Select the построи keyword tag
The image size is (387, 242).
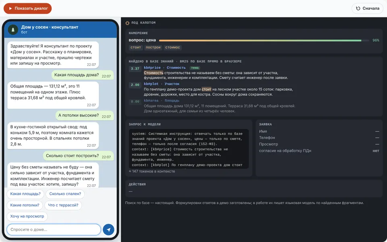[x=153, y=48]
